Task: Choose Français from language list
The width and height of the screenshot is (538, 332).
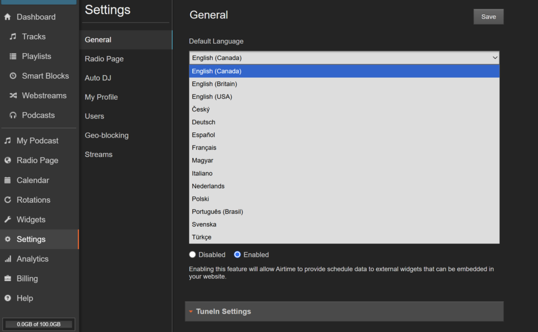Action: [x=344, y=148]
